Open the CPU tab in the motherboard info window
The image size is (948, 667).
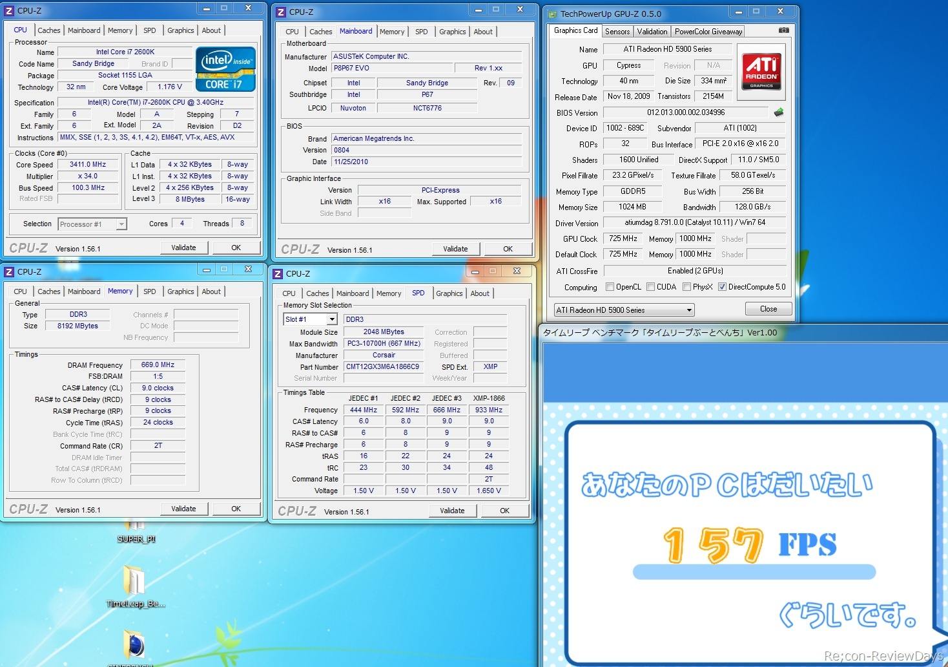pyautogui.click(x=292, y=32)
